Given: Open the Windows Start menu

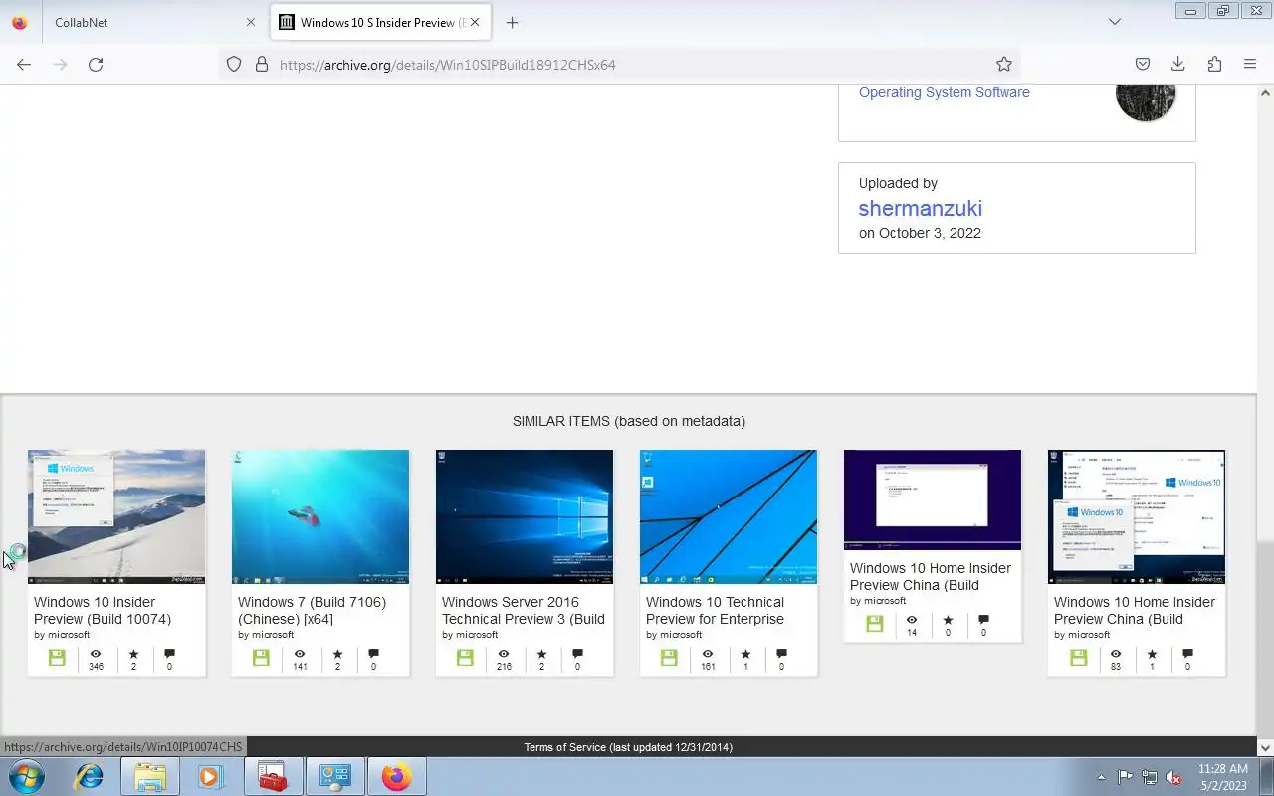Looking at the screenshot, I should click(25, 776).
